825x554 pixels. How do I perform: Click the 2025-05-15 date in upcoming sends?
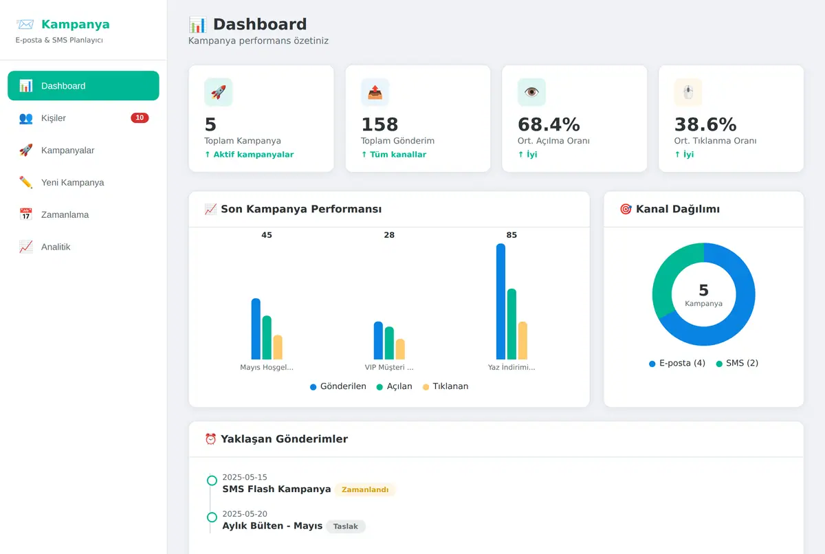coord(245,477)
